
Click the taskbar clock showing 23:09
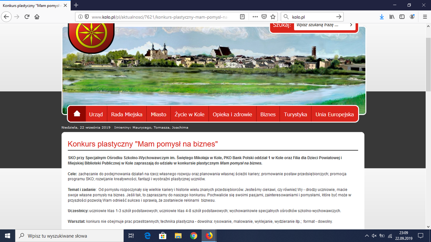403,236
